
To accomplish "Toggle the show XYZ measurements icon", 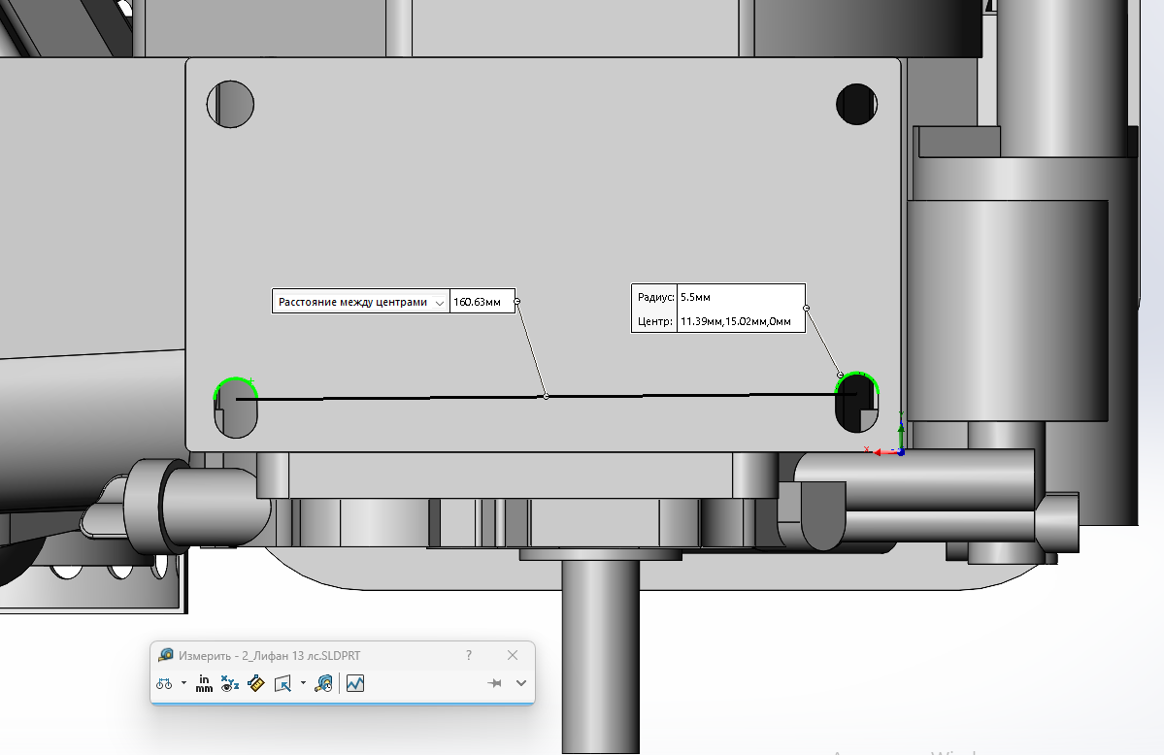I will [230, 683].
